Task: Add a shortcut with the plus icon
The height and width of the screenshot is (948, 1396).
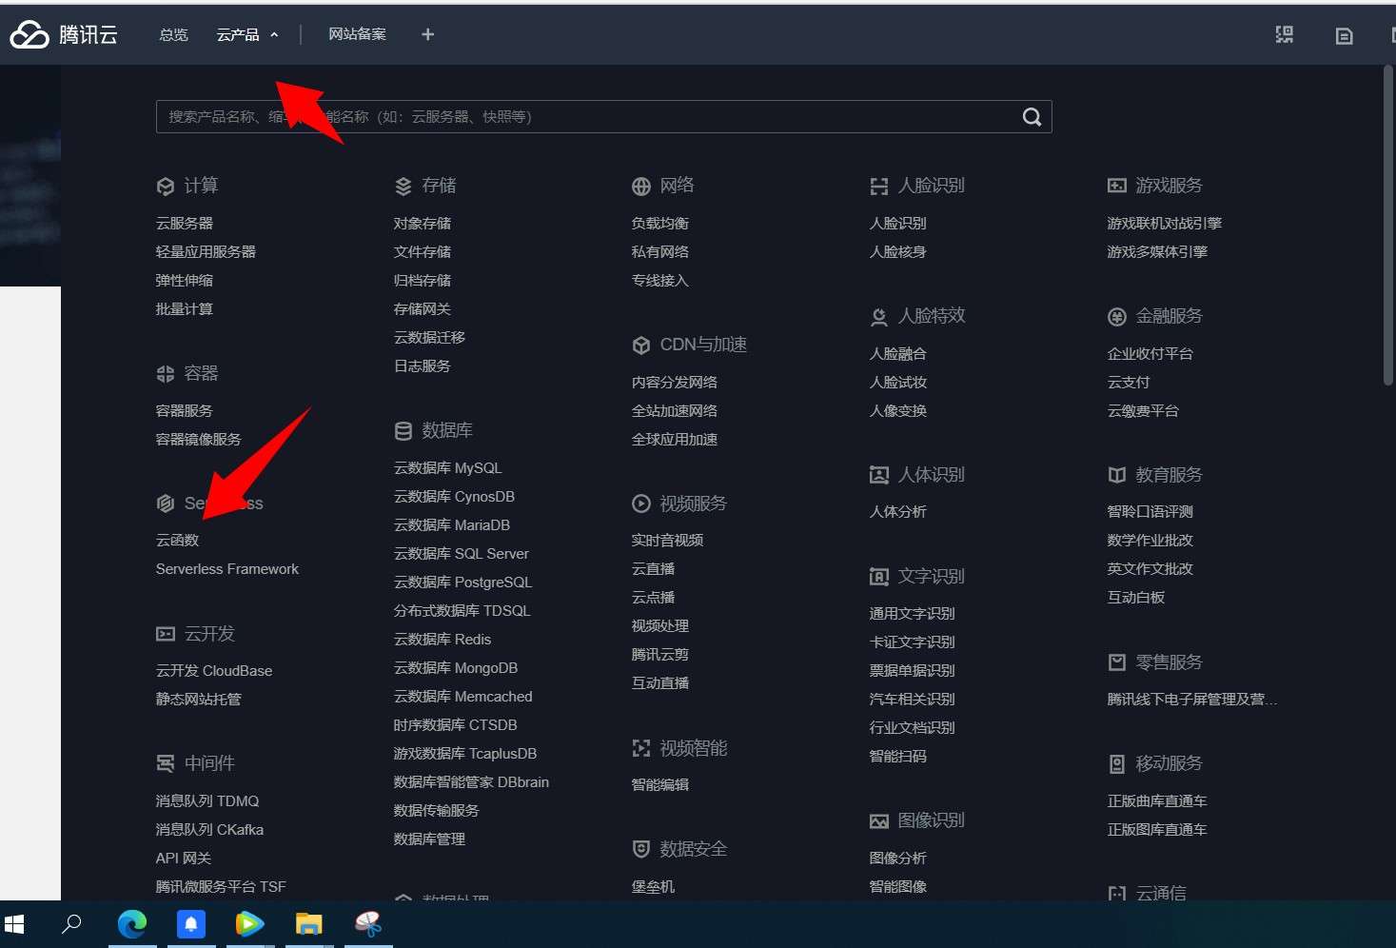Action: (x=428, y=34)
